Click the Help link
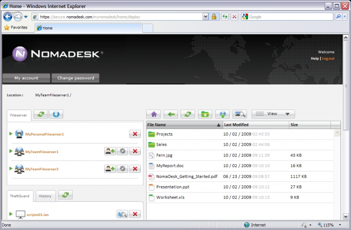This screenshot has height=230, width=351. pyautogui.click(x=315, y=59)
